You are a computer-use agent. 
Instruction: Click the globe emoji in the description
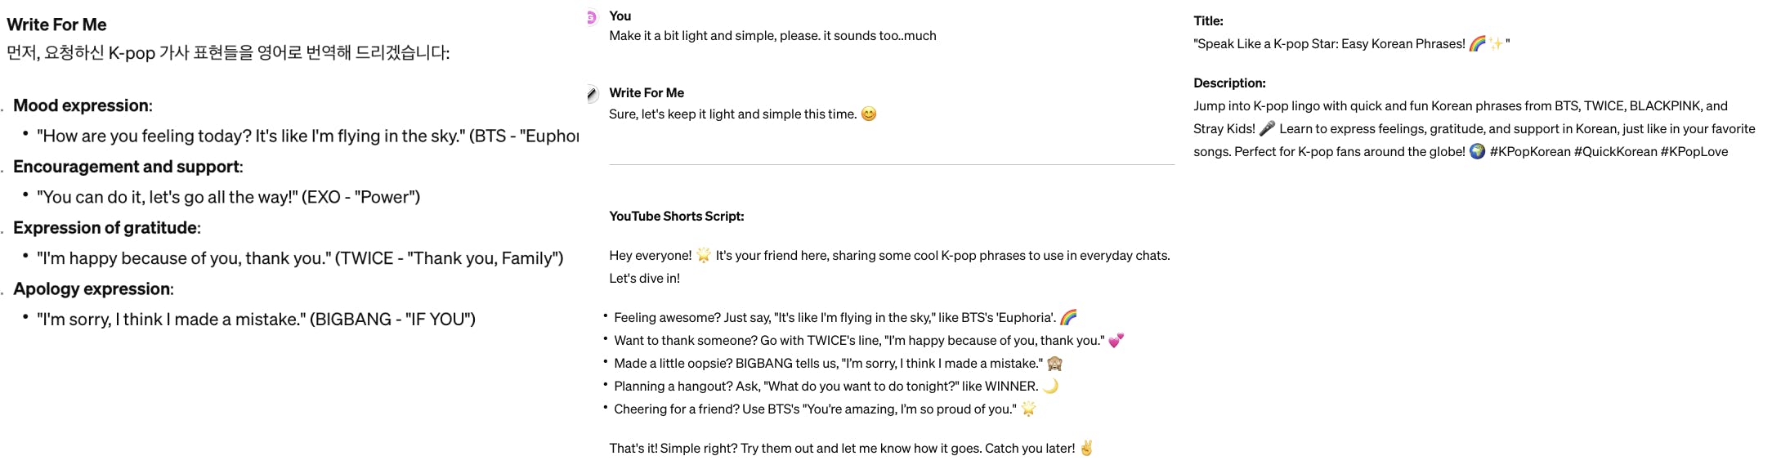tap(1477, 151)
